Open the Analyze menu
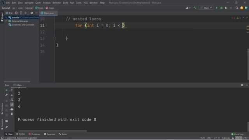Viewport: 249px width, 140px height. (x=47, y=3)
